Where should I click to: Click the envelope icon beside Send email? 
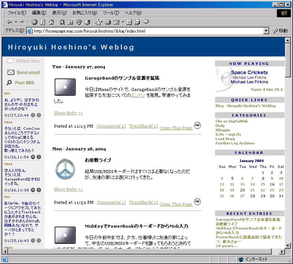tap(11, 72)
